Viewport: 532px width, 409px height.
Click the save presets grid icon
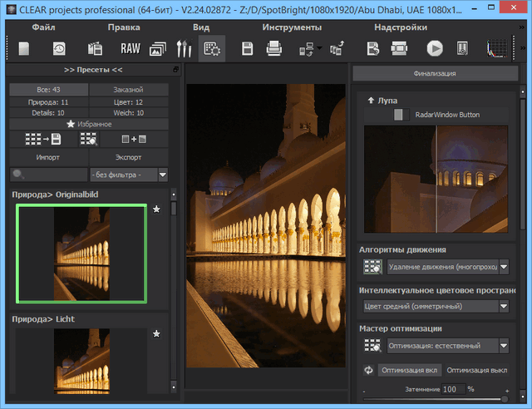(x=43, y=140)
